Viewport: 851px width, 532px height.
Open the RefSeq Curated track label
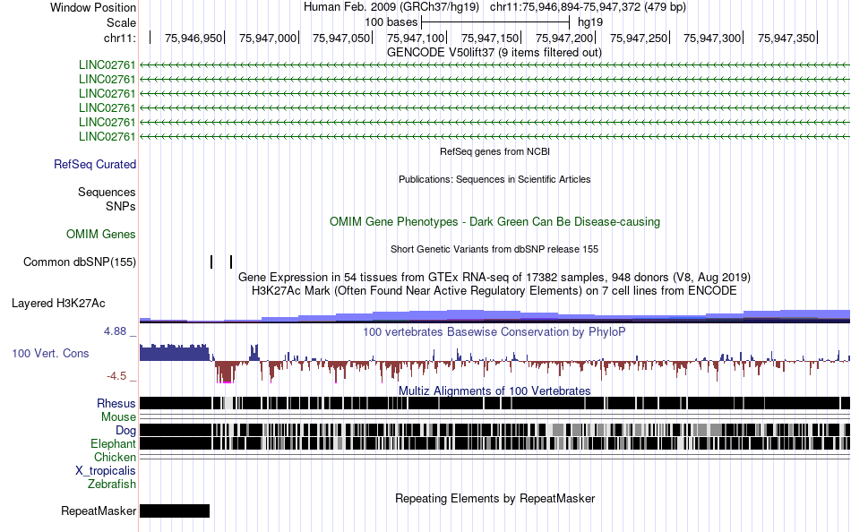pyautogui.click(x=94, y=164)
